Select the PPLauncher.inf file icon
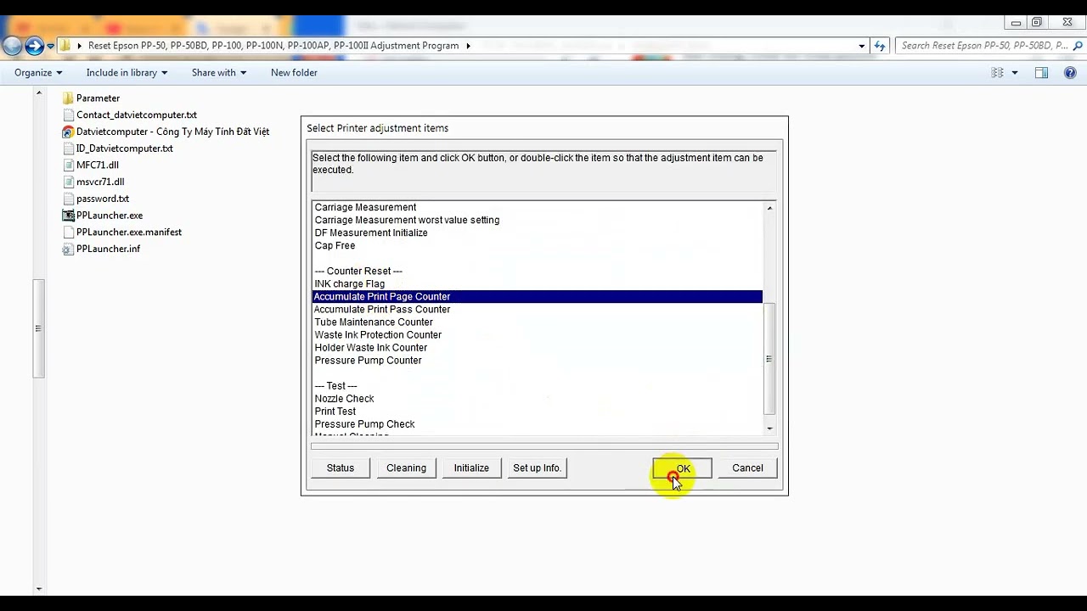1087x611 pixels. click(68, 249)
